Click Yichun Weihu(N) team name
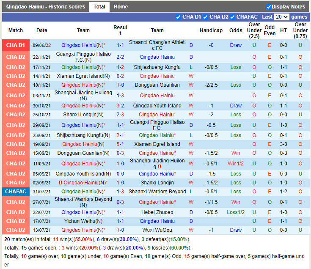311x269 pixels. pyautogui.click(x=83, y=221)
